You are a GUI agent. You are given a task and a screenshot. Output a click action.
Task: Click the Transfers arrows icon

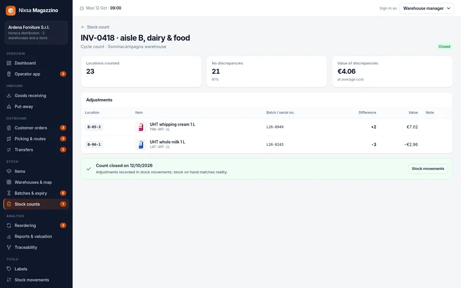coord(9,150)
